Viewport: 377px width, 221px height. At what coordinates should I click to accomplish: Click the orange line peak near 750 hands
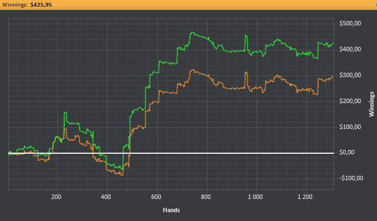tap(192, 70)
